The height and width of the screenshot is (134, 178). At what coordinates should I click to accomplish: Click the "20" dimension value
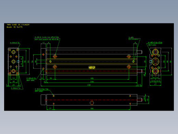tap(51, 78)
